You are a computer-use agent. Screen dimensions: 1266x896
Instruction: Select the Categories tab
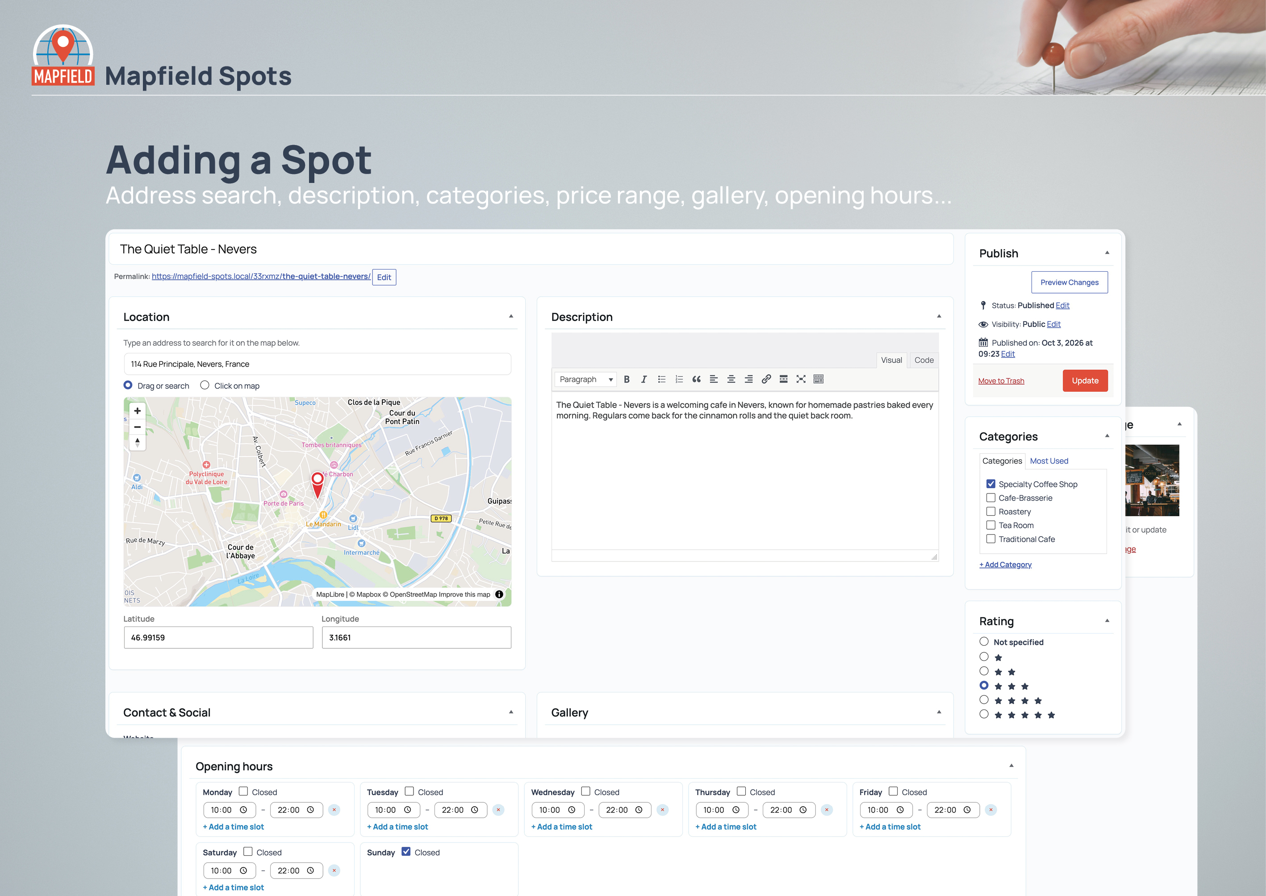coord(1002,460)
